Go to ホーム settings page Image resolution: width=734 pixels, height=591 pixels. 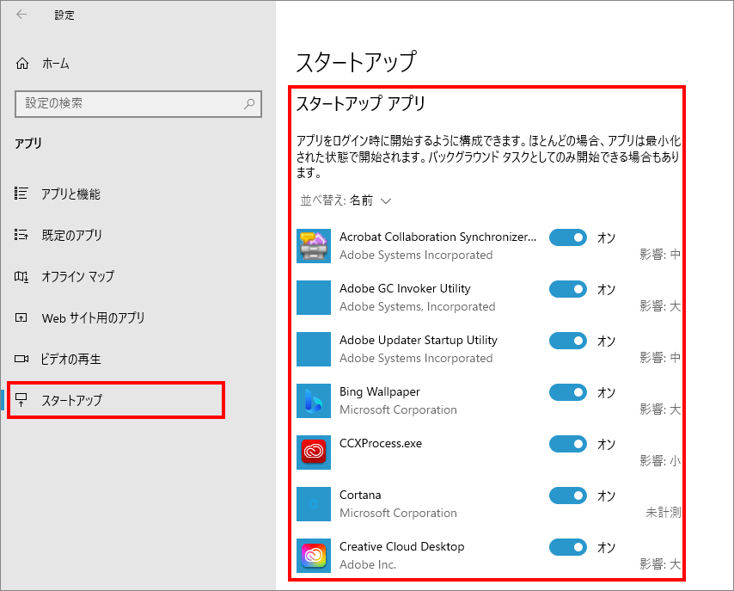pos(56,64)
